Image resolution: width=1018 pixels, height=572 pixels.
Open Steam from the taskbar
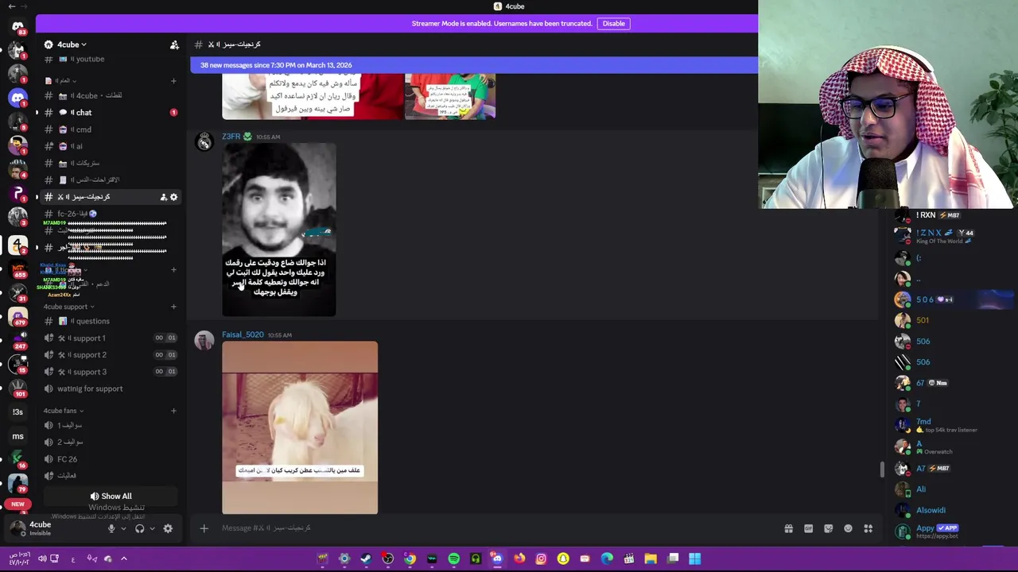pos(366,558)
